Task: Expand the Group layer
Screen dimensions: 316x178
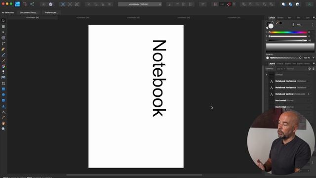Action: point(267,75)
